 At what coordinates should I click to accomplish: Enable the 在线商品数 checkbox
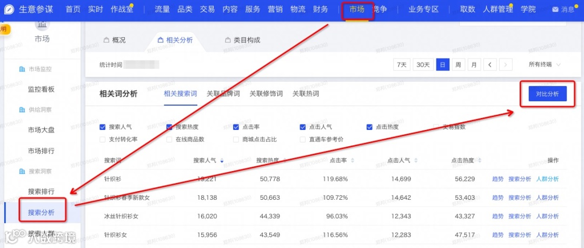click(169, 140)
